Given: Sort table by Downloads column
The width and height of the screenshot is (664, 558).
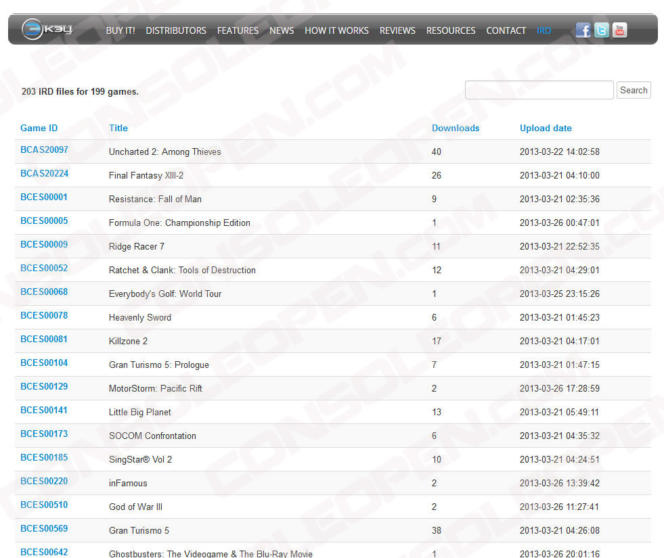Looking at the screenshot, I should point(456,129).
